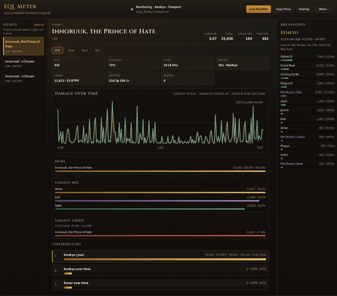Viewport: 337px width, 296px height.
Task: Click Odium IV in breakdown
Action: [307, 58]
